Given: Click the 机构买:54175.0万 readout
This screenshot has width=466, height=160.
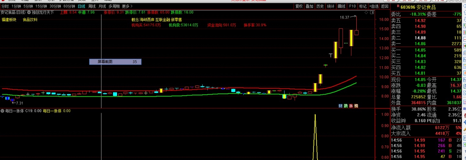Looking at the screenshot, I should pyautogui.click(x=146, y=25).
